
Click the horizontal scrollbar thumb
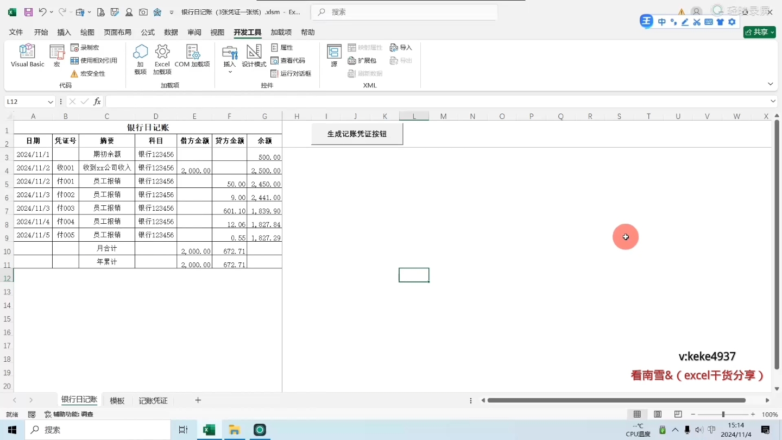(x=616, y=400)
